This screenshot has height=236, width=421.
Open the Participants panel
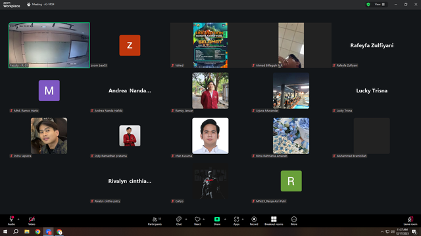(155, 221)
